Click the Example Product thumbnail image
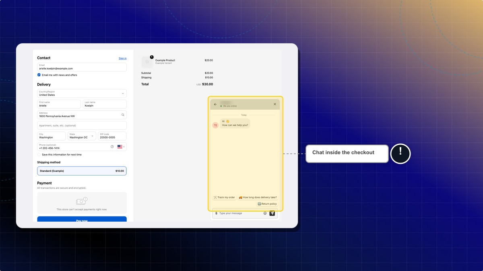 pyautogui.click(x=147, y=61)
